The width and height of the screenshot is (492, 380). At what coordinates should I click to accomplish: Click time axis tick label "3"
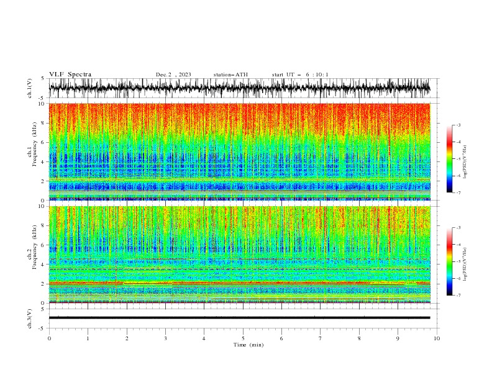coord(165,338)
